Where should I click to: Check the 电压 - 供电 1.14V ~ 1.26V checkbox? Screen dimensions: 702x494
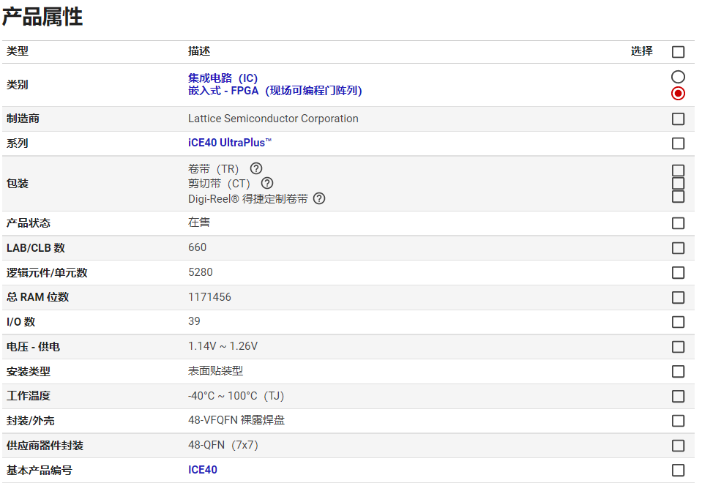(x=678, y=347)
